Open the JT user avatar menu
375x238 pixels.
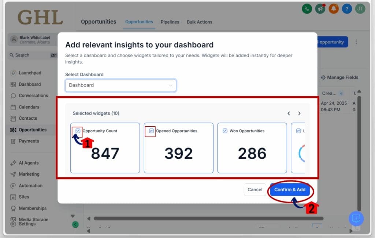pyautogui.click(x=360, y=9)
